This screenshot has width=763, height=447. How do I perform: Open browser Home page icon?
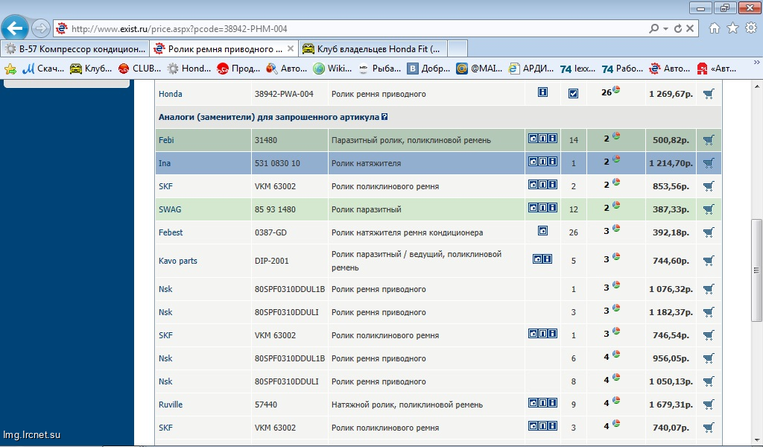click(715, 28)
